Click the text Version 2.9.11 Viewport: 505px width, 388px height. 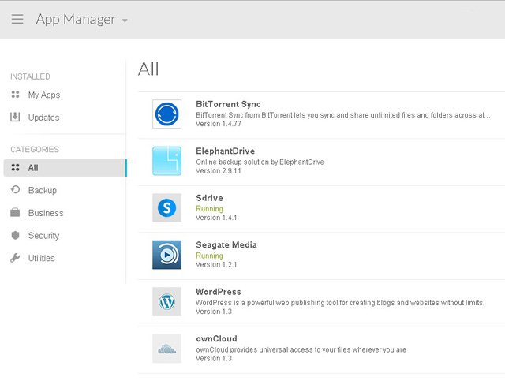click(219, 170)
